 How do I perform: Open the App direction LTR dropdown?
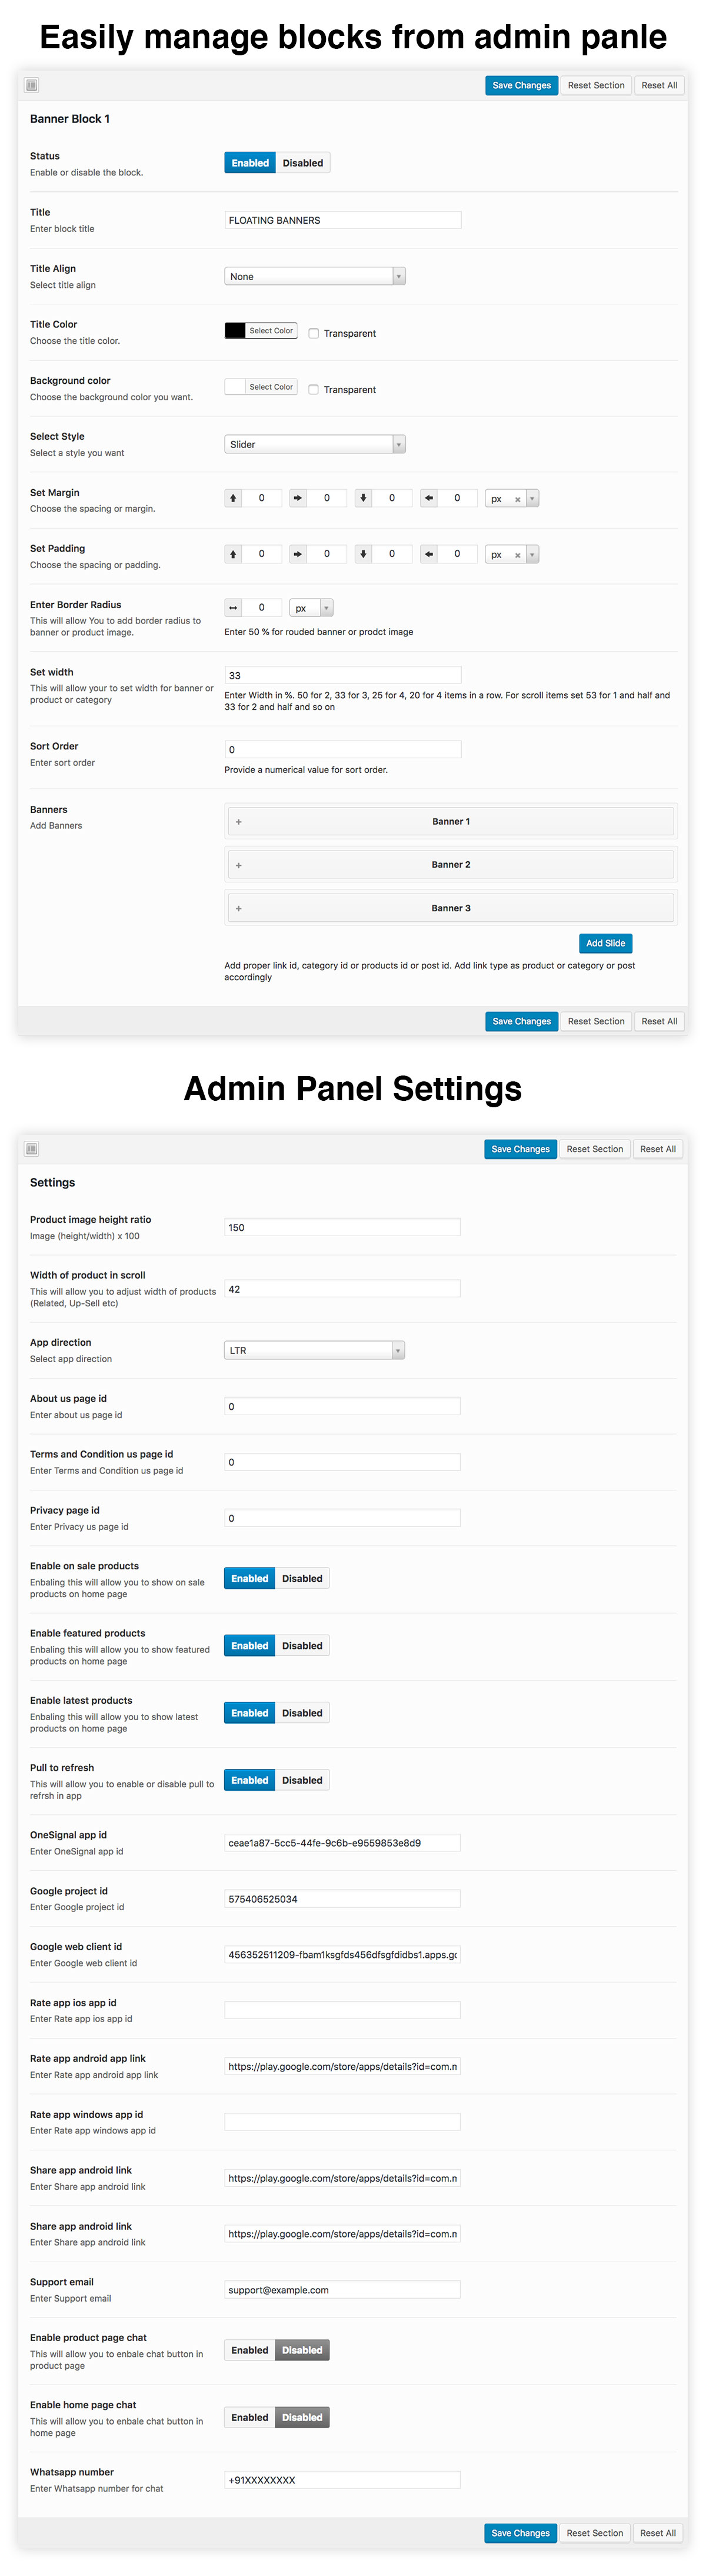coord(315,1351)
